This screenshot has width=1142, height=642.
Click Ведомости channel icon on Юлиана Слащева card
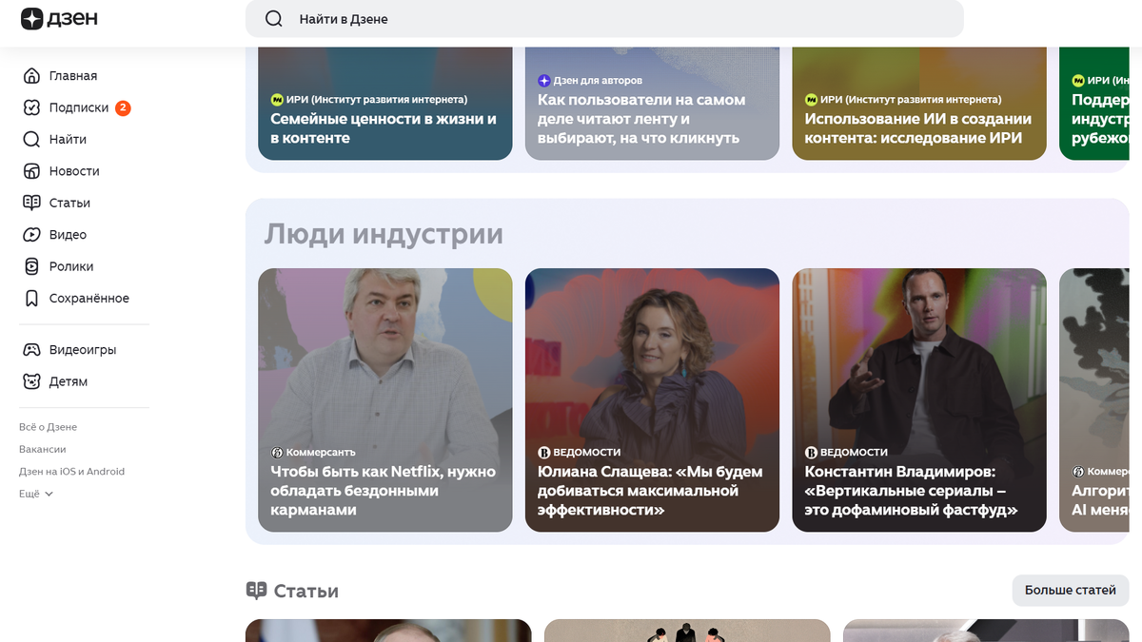click(x=543, y=453)
